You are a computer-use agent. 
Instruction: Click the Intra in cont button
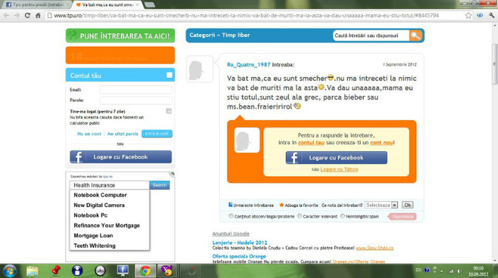click(x=157, y=133)
